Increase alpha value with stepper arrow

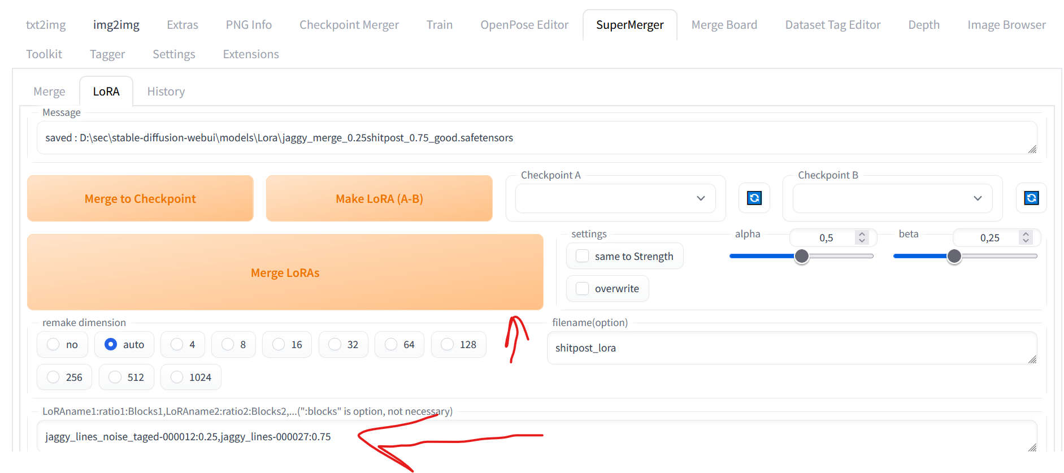pos(862,234)
